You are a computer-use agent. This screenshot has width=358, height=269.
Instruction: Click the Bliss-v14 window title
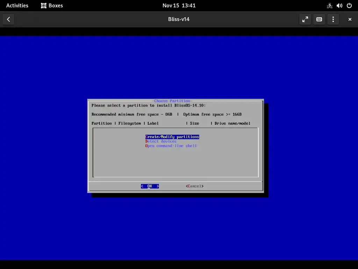179,19
